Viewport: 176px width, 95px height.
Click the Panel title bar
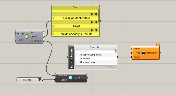(76, 7)
